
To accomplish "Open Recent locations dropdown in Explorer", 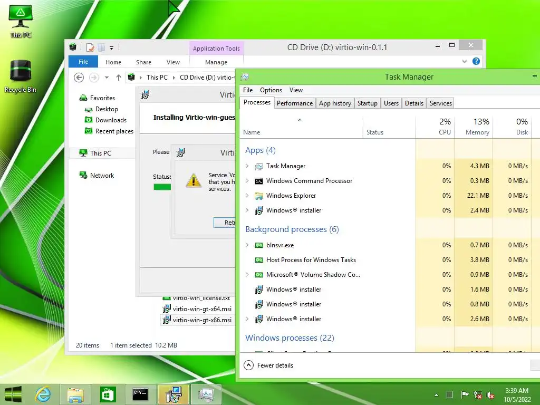I will click(107, 78).
